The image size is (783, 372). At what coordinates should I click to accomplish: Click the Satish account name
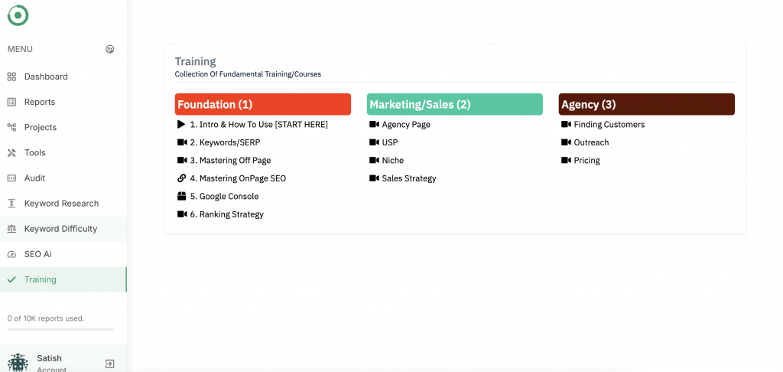point(50,358)
